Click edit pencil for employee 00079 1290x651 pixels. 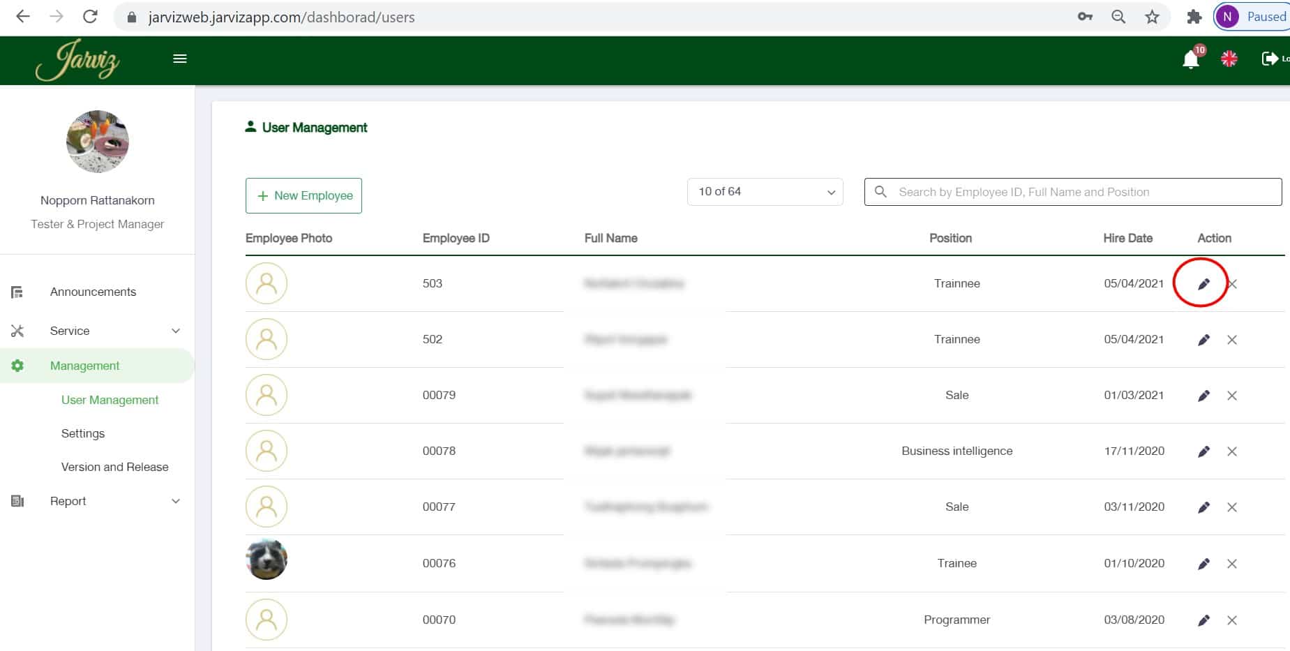[x=1203, y=396]
